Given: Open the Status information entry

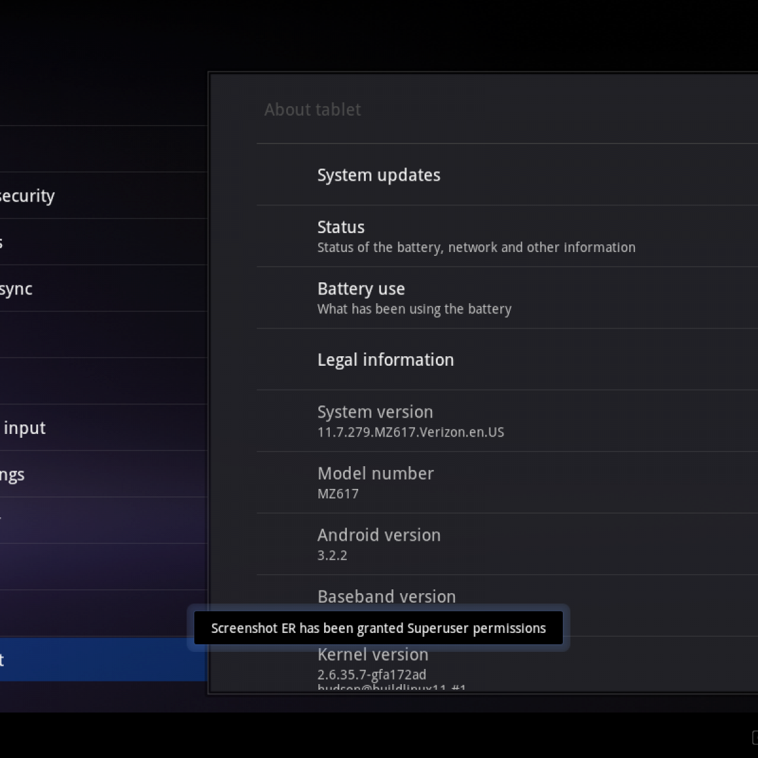Looking at the screenshot, I should click(476, 236).
